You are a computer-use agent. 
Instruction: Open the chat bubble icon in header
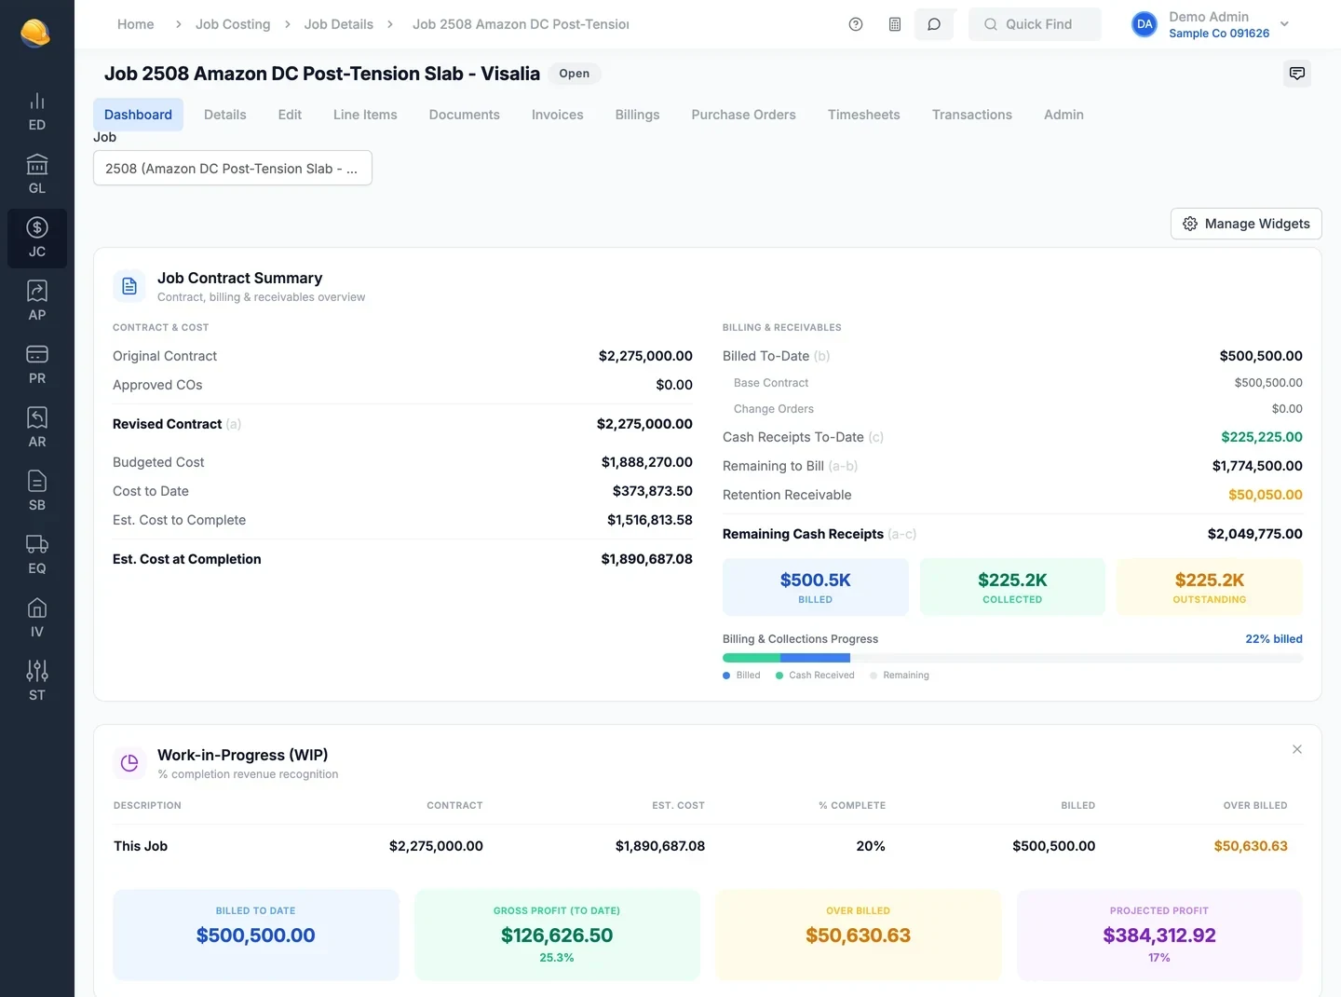pyautogui.click(x=934, y=24)
